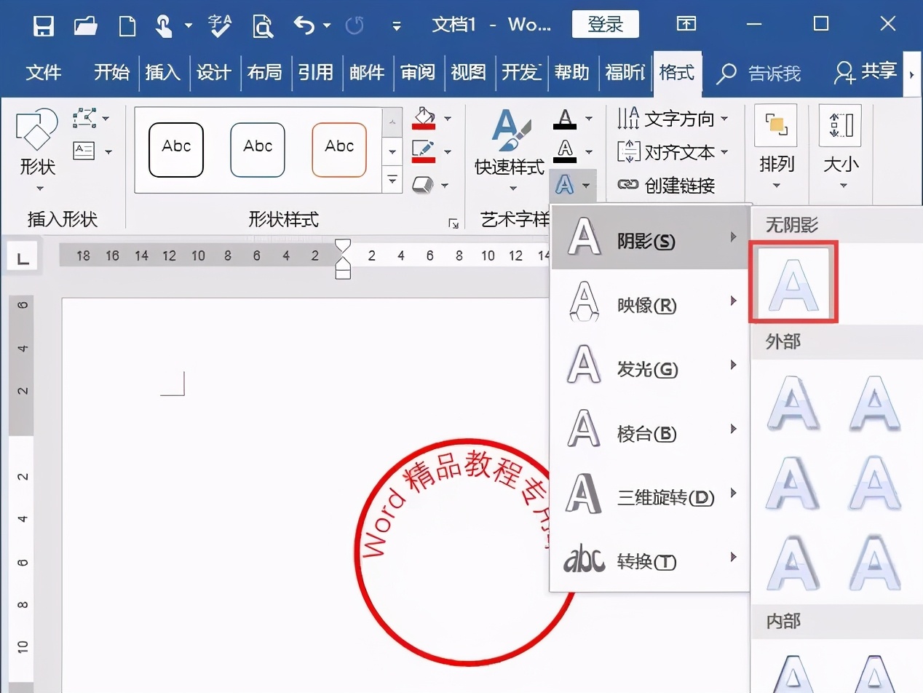Click 创建链接 create link button

click(666, 186)
